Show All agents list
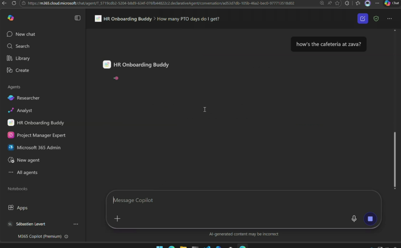Screen dimensions: 401x248 tap(22, 173)
